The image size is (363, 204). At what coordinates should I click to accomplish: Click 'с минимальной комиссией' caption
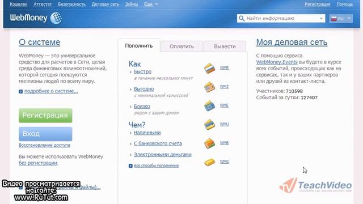click(x=161, y=96)
